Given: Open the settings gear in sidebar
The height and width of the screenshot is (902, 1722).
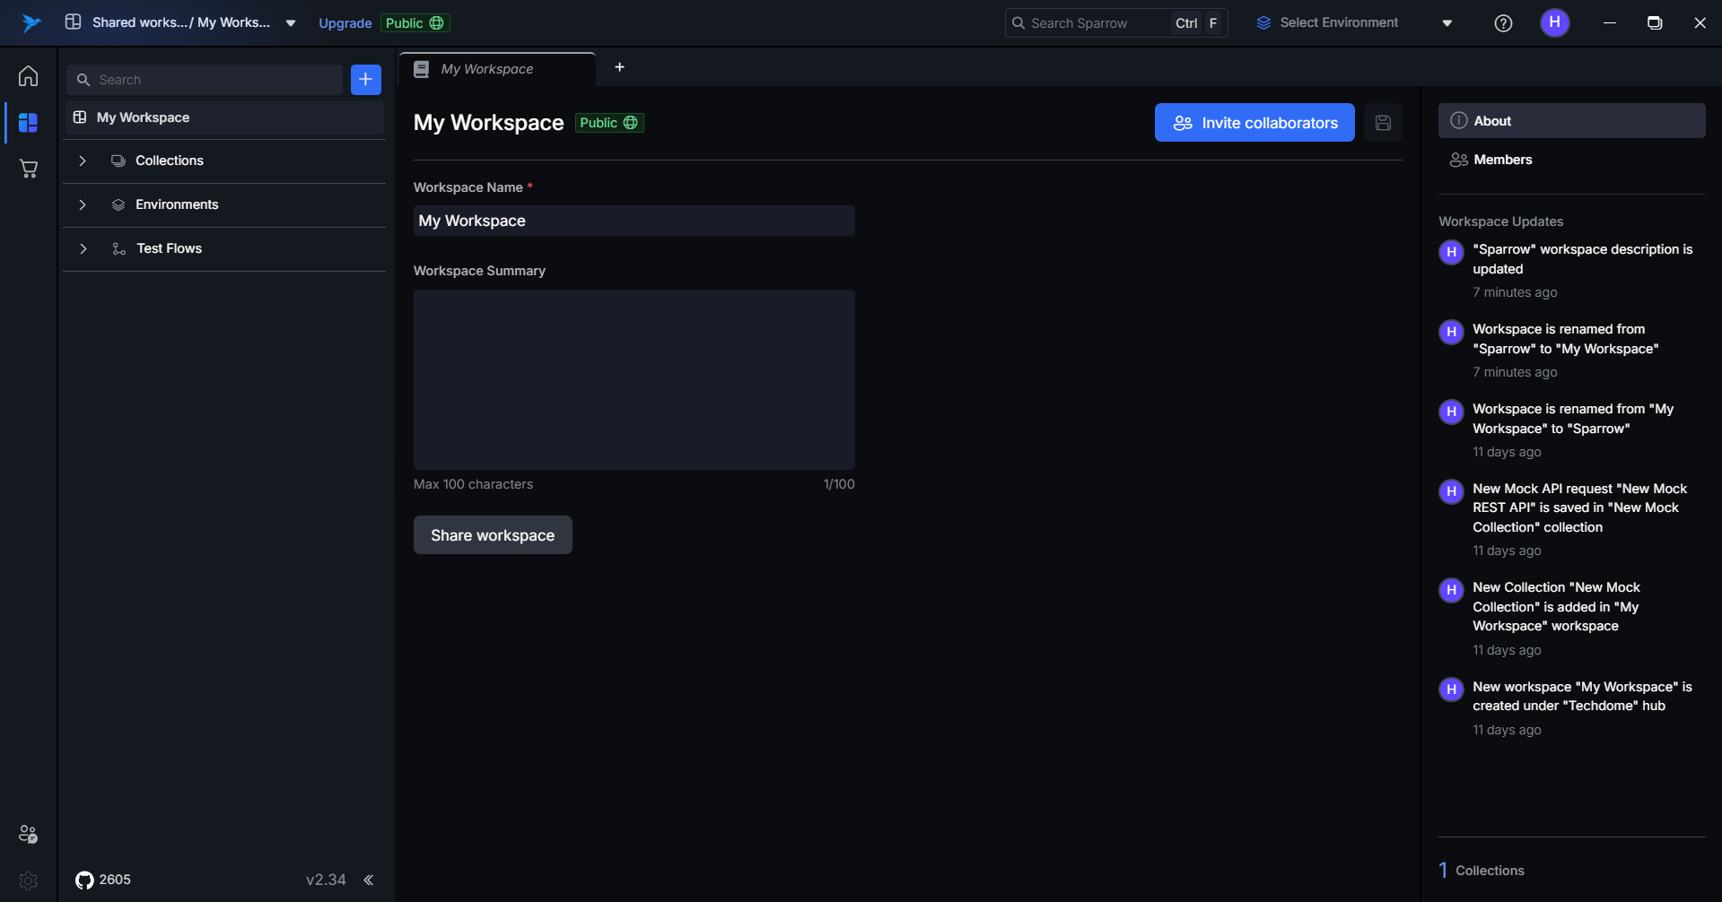Looking at the screenshot, I should pos(28,880).
